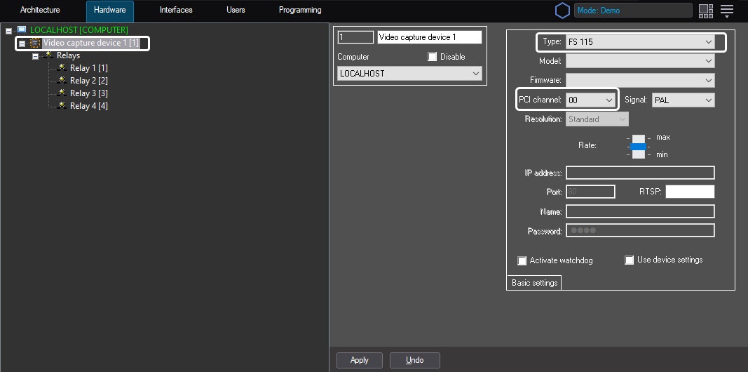Click the Port field
Image resolution: width=748 pixels, height=372 pixels.
pyautogui.click(x=590, y=192)
